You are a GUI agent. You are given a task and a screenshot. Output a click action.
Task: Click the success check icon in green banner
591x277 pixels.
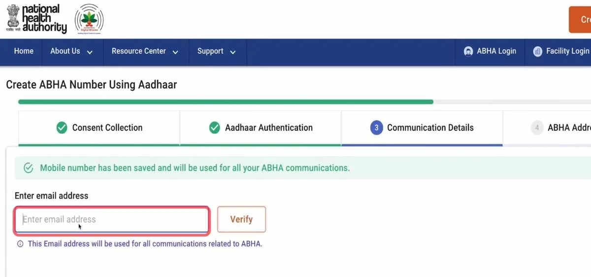(x=29, y=168)
